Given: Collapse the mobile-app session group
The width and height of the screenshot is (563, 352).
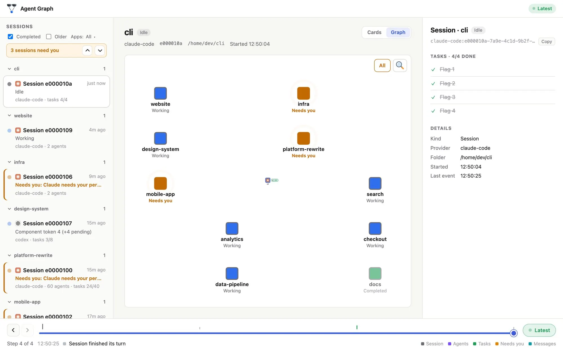Looking at the screenshot, I should click(x=9, y=302).
